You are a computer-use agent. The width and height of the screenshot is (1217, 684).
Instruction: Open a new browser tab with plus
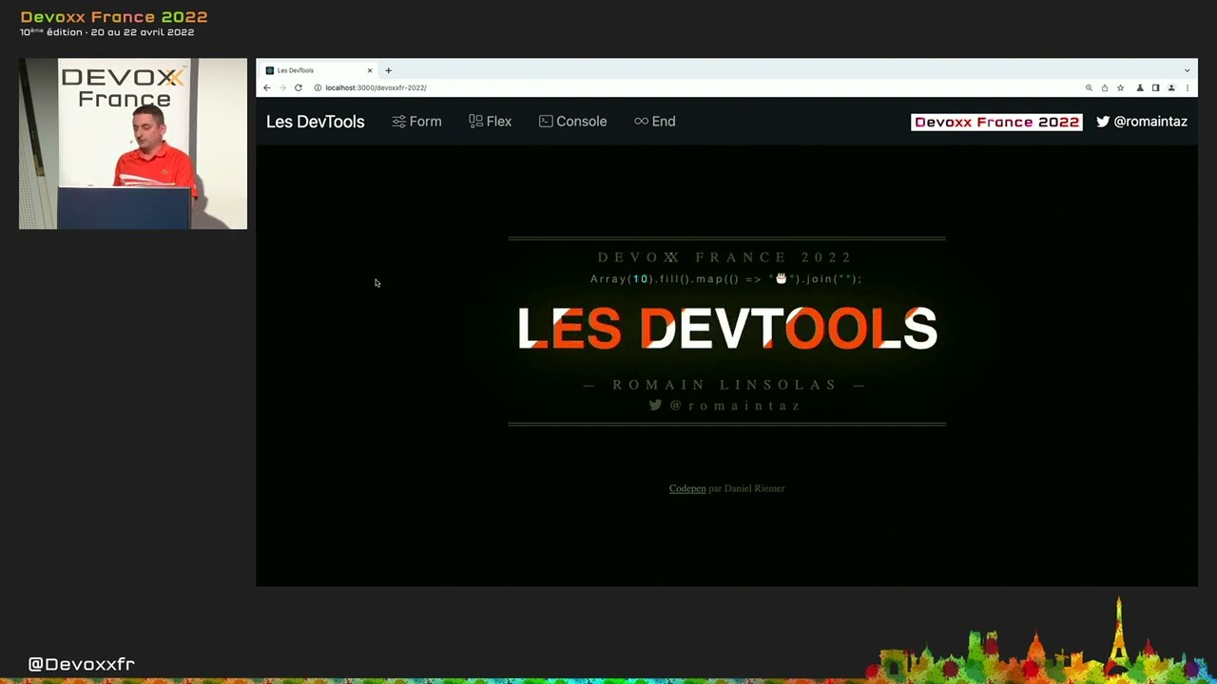point(388,70)
